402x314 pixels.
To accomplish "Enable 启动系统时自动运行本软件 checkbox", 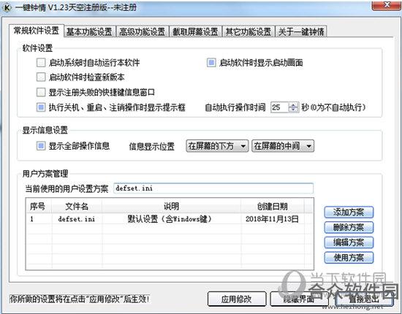I will click(41, 63).
